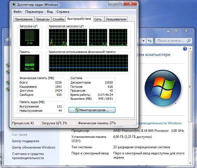Click the first shield icon in left sidebar
Screen dimensions: 197x168
[8, 65]
